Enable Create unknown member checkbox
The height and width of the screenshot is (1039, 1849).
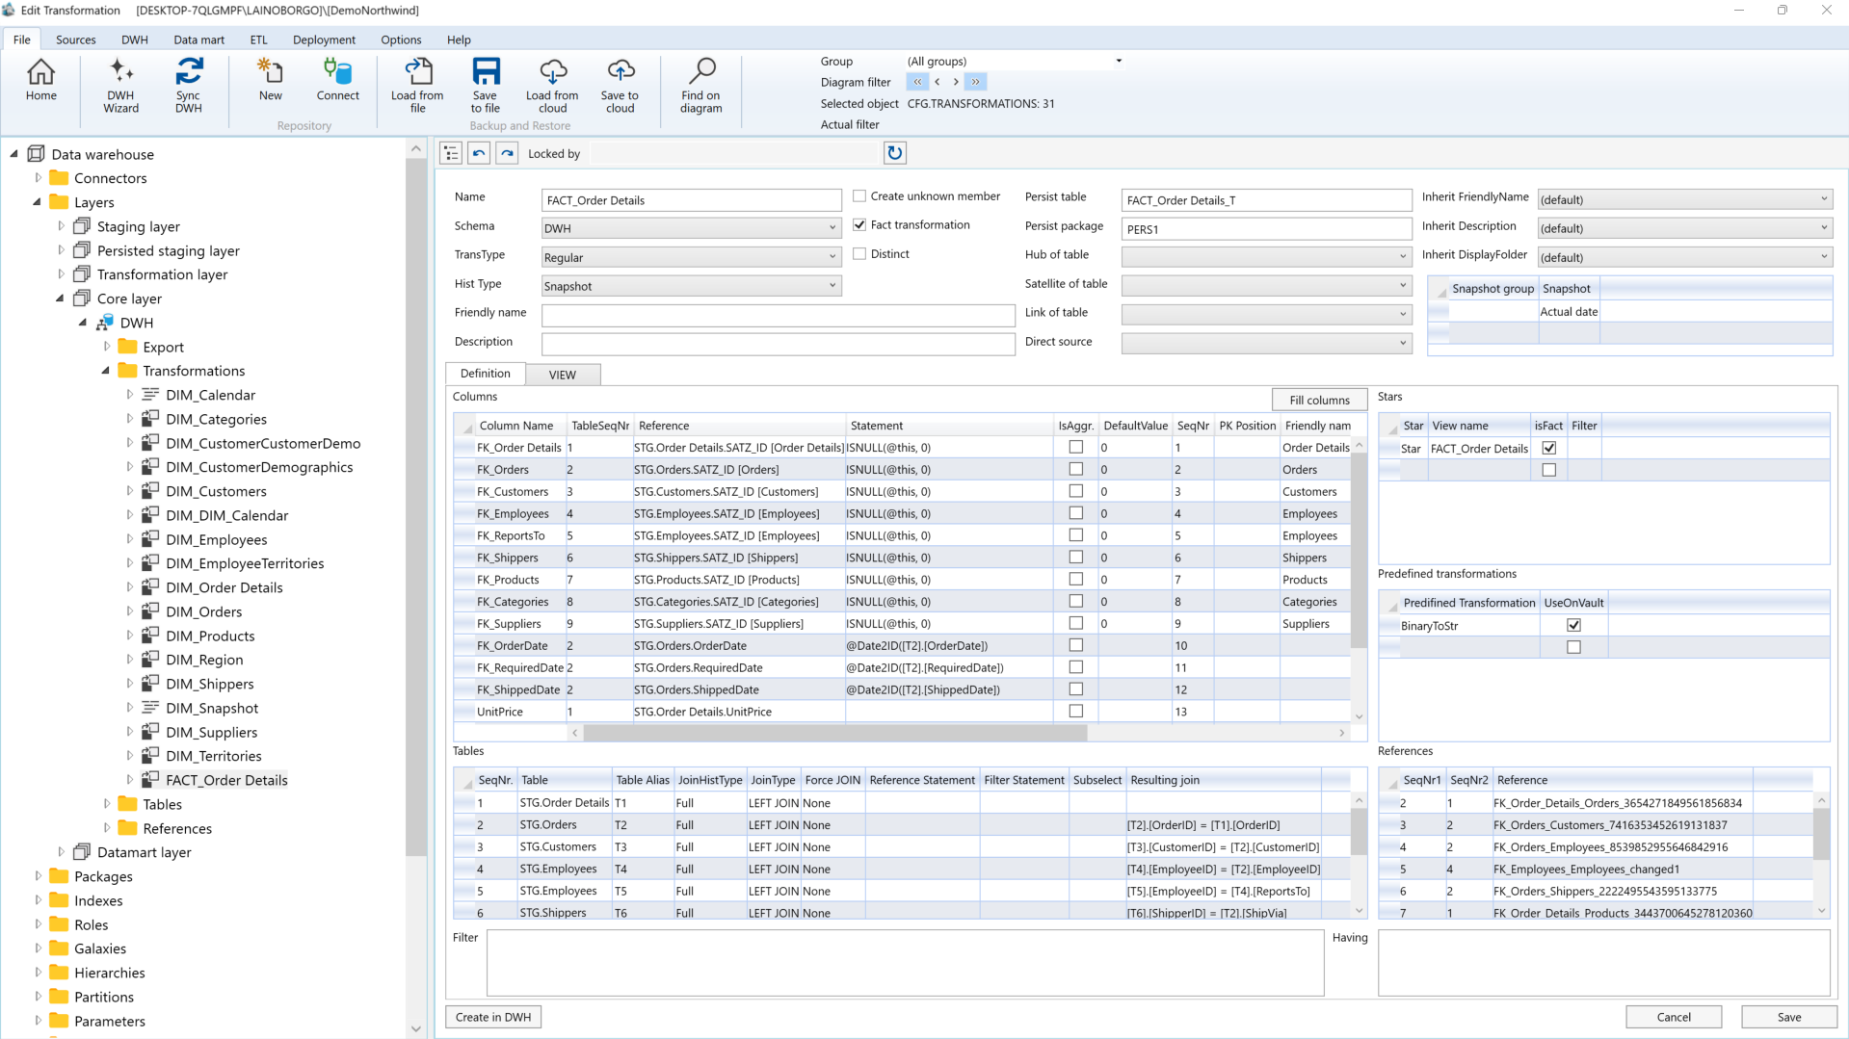859,195
